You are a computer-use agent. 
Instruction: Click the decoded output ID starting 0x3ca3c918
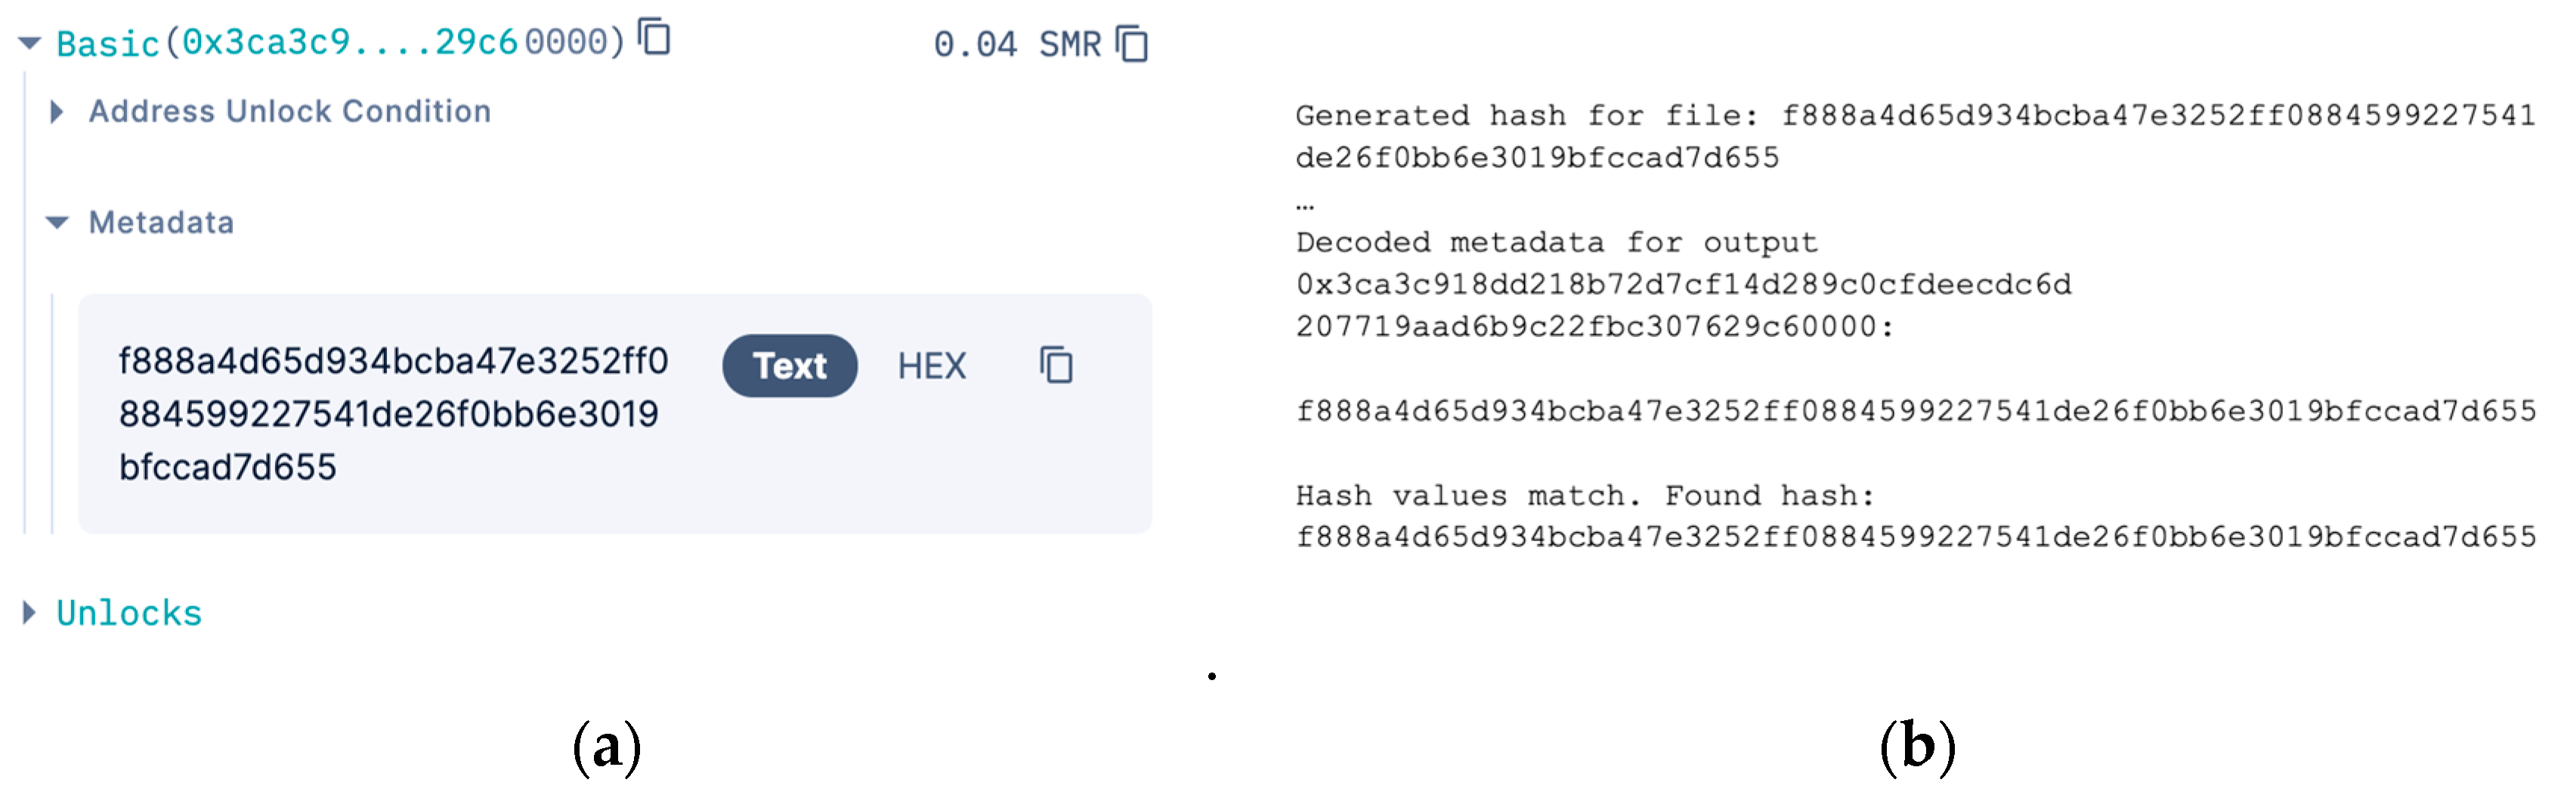click(1683, 285)
